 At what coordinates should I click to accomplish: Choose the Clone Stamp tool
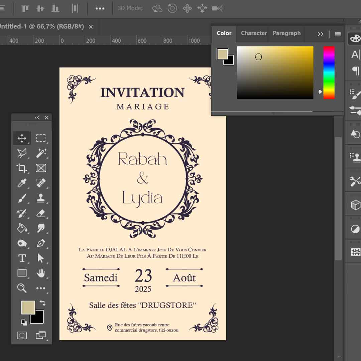[x=41, y=198]
